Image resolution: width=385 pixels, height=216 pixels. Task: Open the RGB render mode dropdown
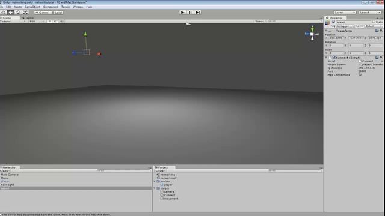click(36, 22)
